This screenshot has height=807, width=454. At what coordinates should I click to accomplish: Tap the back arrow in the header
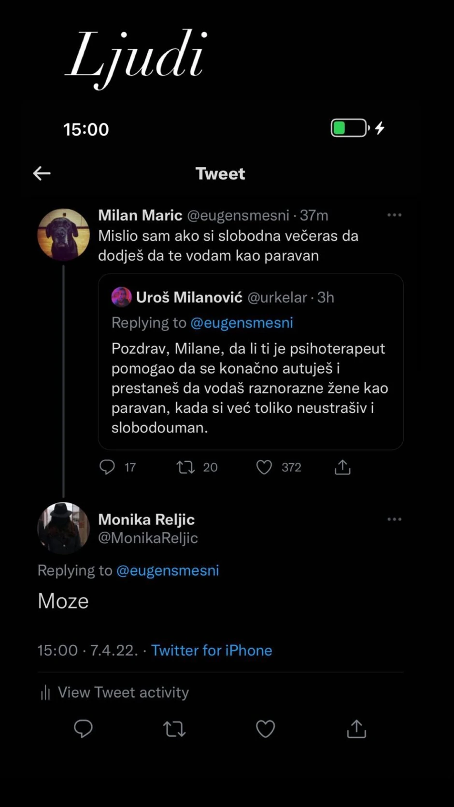(x=42, y=173)
